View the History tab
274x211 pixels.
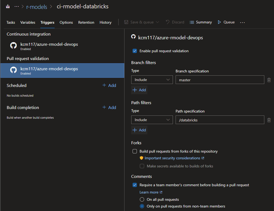(x=106, y=22)
